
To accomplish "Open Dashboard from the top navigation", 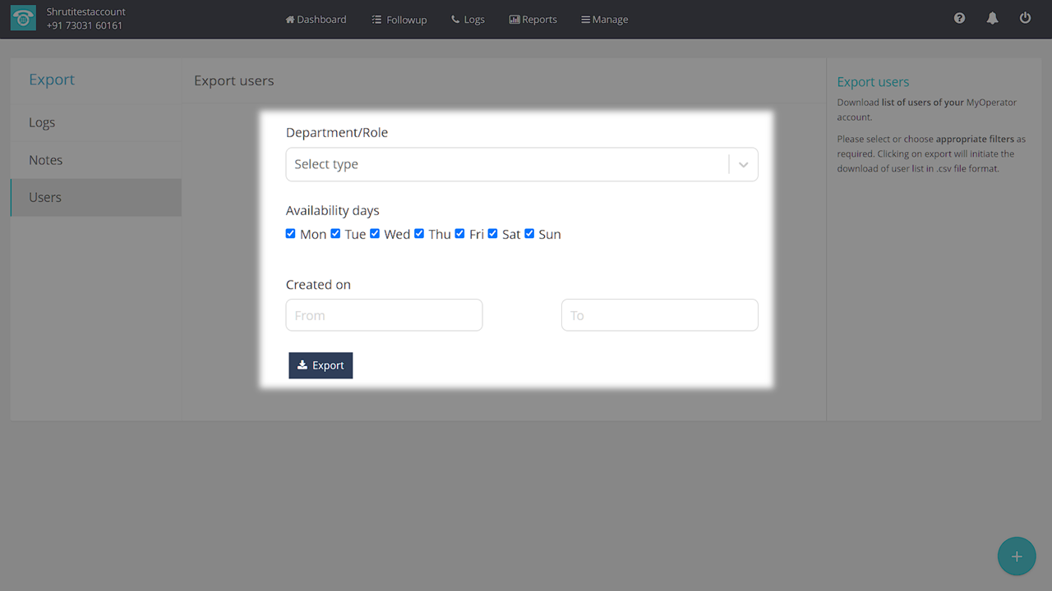I will pyautogui.click(x=316, y=19).
